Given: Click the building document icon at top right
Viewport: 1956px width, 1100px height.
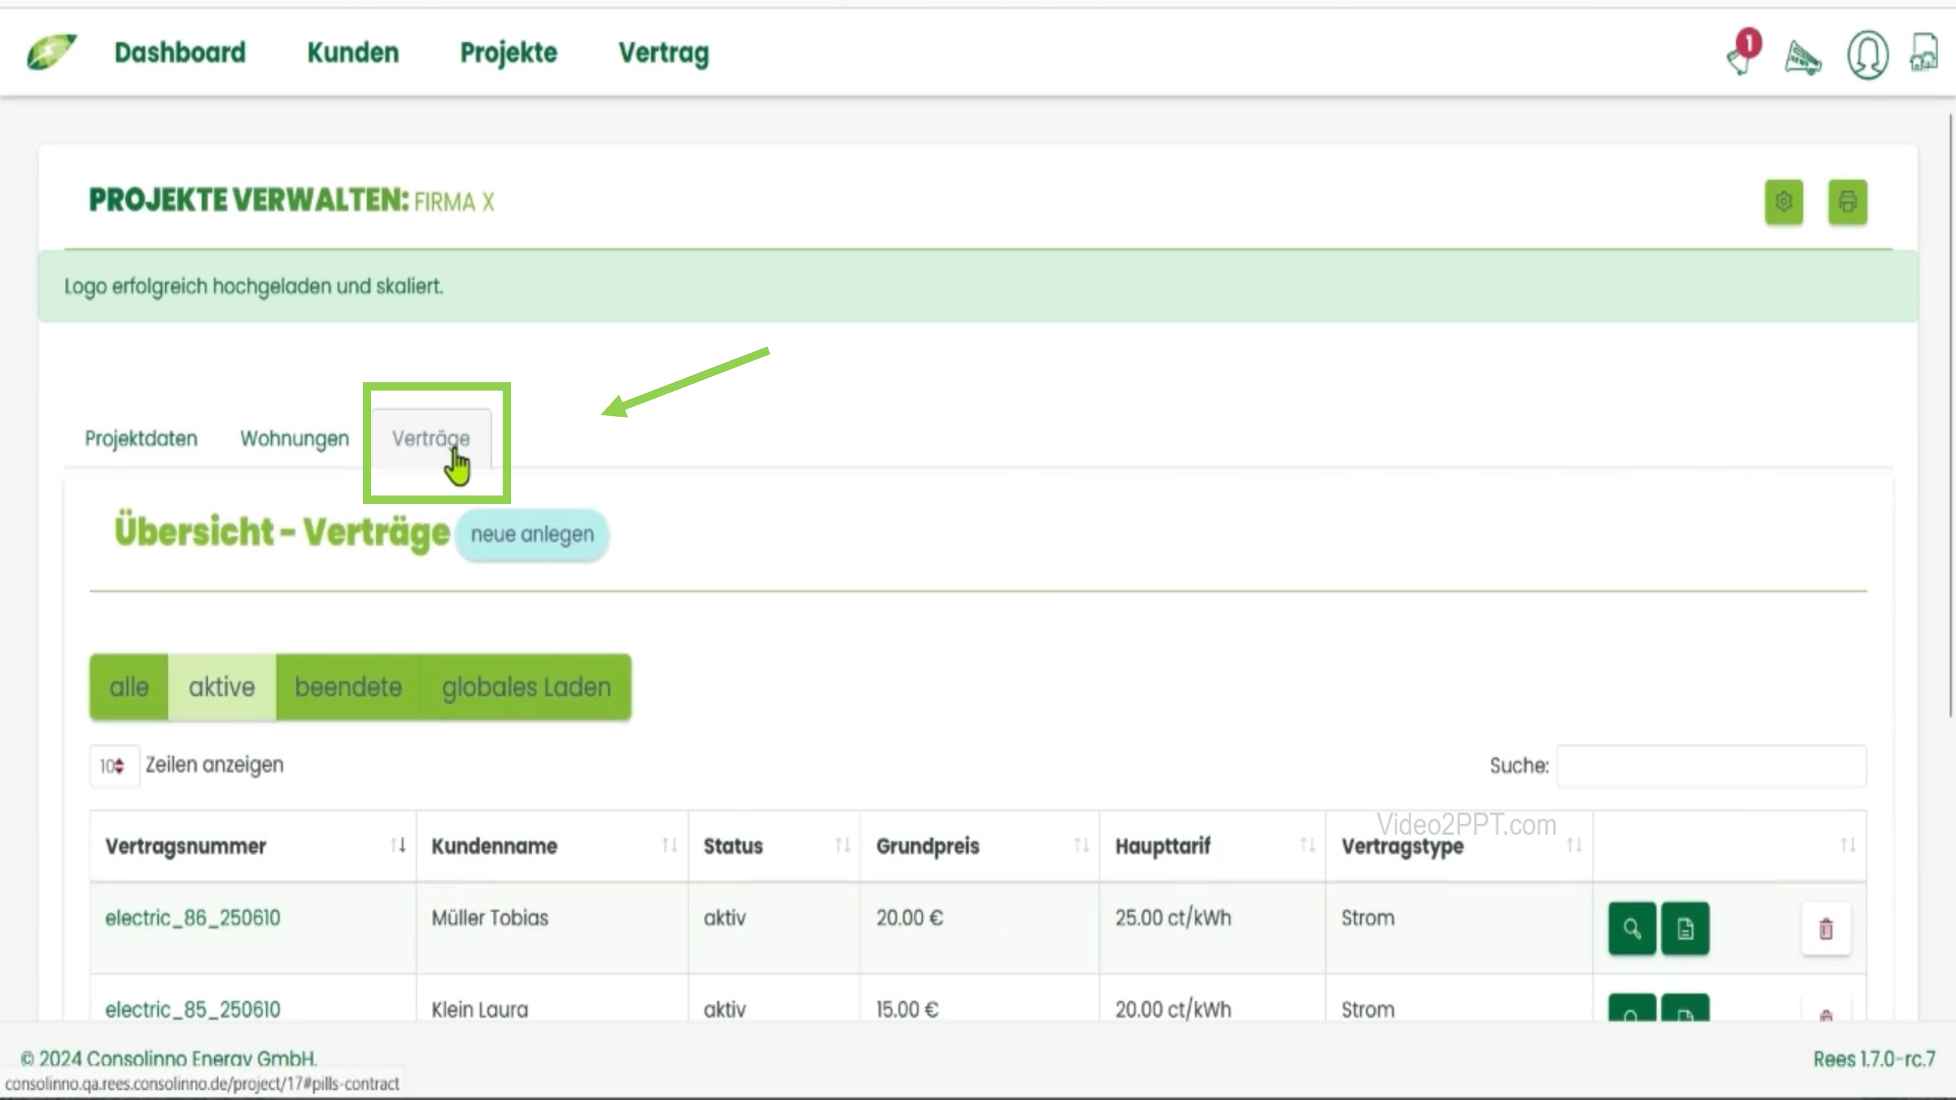Looking at the screenshot, I should [x=1924, y=53].
